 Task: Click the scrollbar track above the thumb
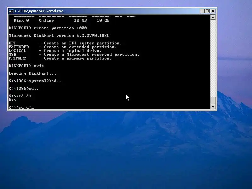(x=213, y=58)
